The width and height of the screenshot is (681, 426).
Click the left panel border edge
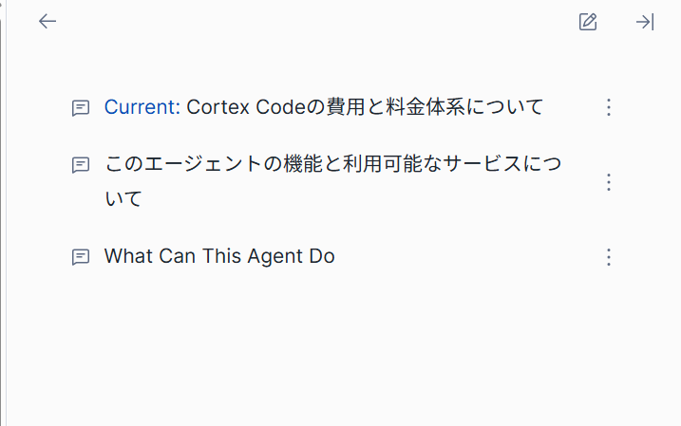coord(4,213)
